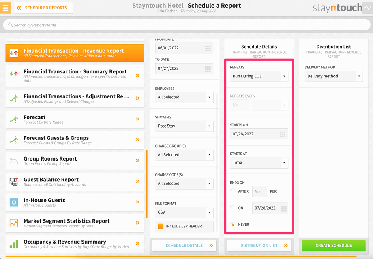Click the activity pulse icon at top right
373x259 pixels.
(x=368, y=8)
